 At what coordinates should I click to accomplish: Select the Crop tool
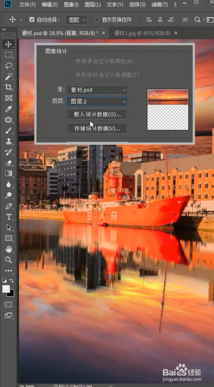9,87
